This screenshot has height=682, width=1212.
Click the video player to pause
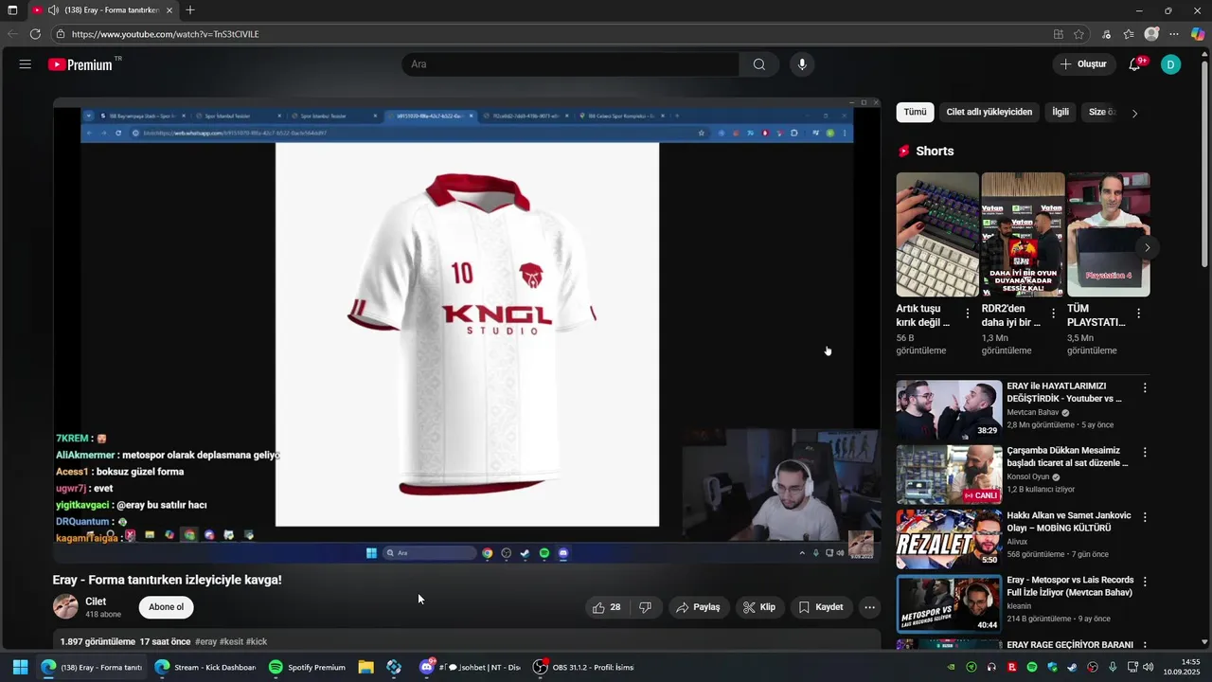click(467, 330)
